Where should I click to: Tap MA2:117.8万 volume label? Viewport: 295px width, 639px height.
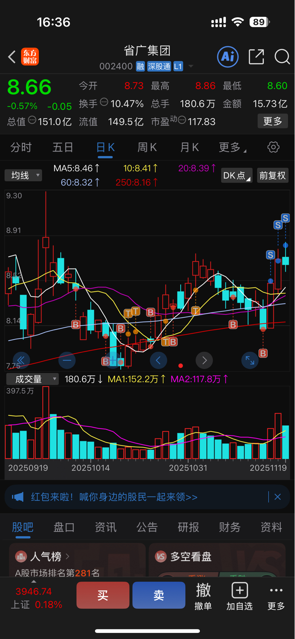coord(200,379)
